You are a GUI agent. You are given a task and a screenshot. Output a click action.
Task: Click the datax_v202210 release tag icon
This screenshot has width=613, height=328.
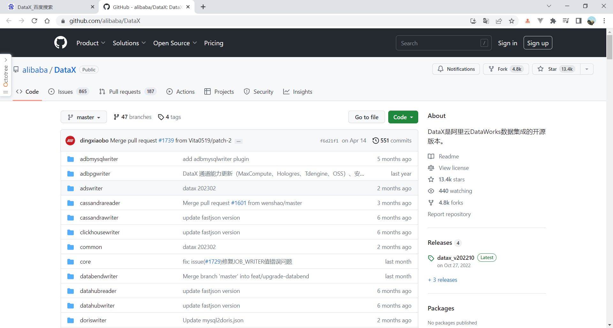click(x=431, y=258)
